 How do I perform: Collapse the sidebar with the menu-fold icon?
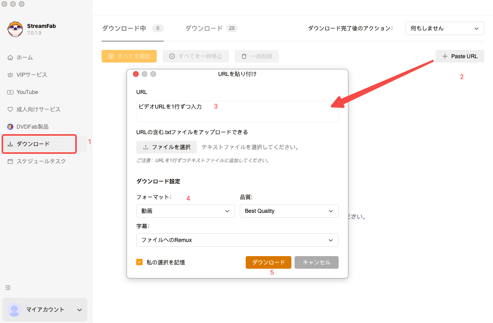click(8, 288)
